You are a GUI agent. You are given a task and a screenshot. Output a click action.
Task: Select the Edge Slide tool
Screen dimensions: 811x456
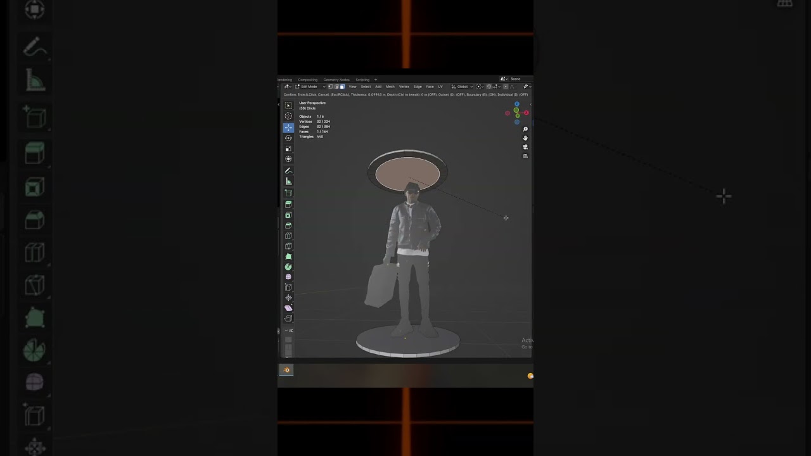[x=288, y=288]
